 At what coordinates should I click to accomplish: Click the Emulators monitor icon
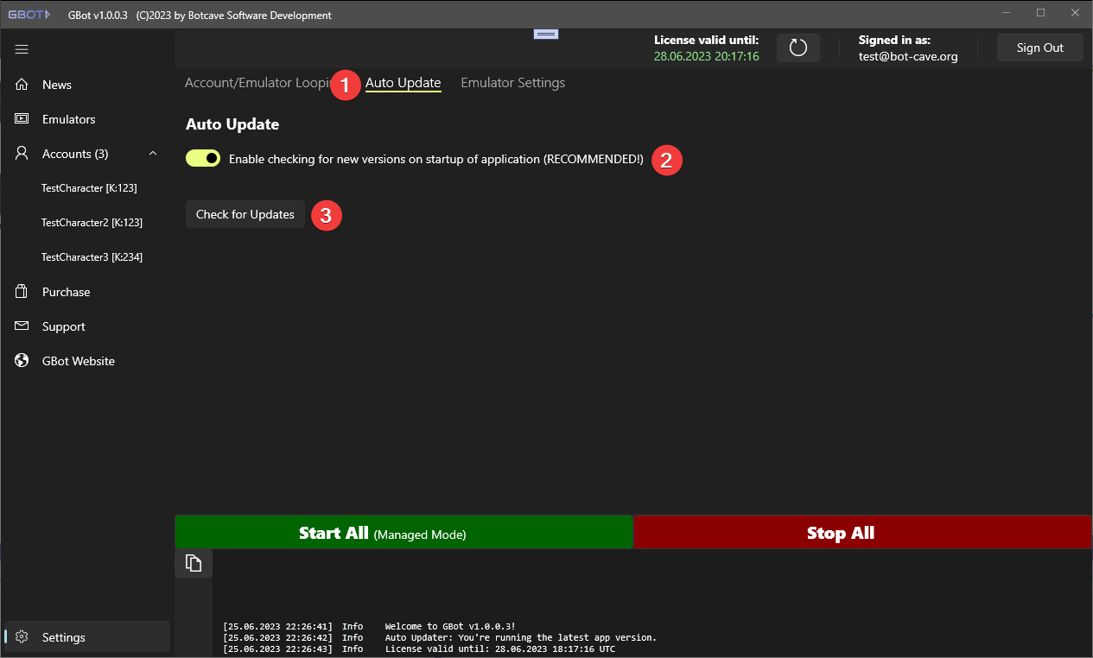tap(22, 119)
